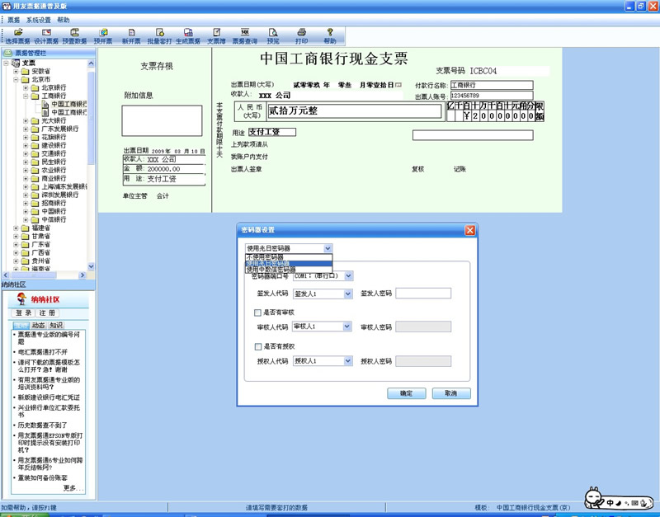
Task: Open the 电汇票据通打不开 community link
Action: click(42, 352)
